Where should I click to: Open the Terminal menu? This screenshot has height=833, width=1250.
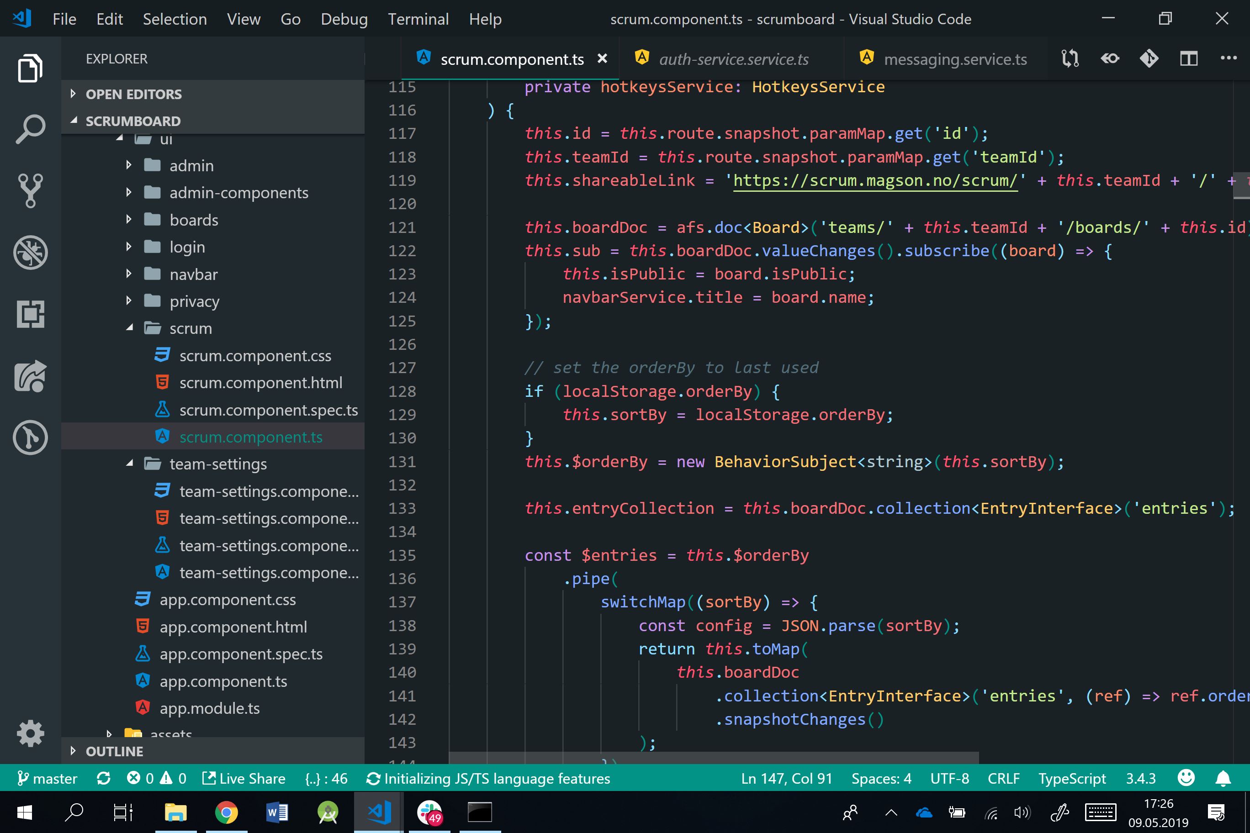click(x=418, y=19)
